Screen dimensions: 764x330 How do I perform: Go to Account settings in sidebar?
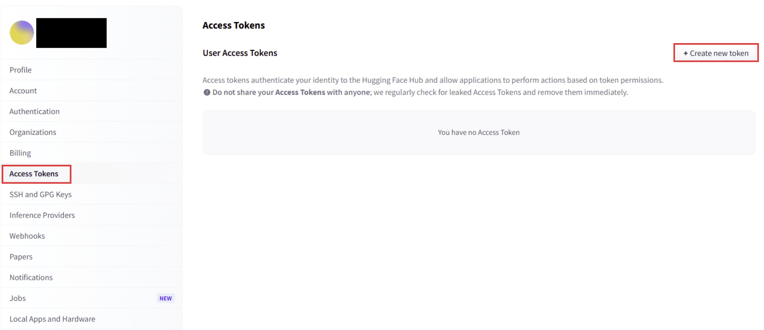[x=23, y=91]
